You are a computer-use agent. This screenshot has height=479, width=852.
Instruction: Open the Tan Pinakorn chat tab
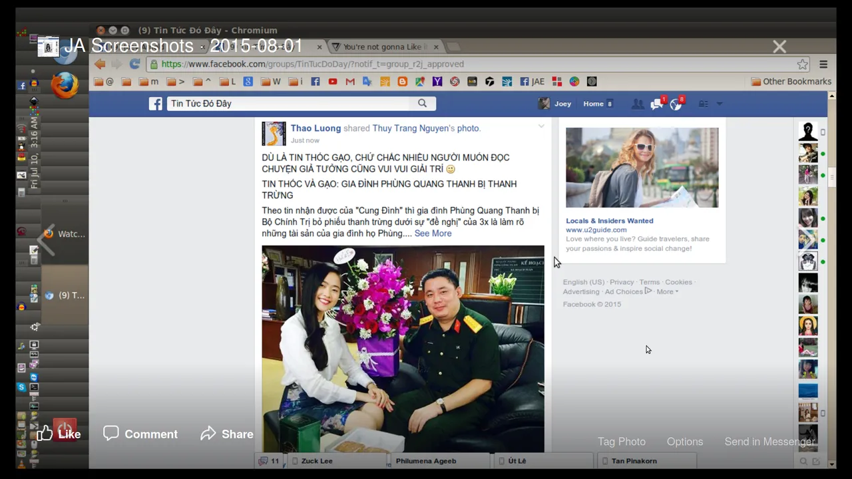coord(647,460)
